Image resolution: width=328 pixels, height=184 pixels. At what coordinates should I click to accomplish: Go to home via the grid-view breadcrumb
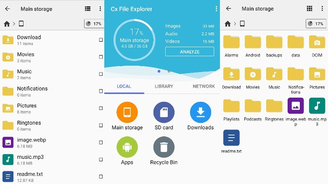click(227, 24)
